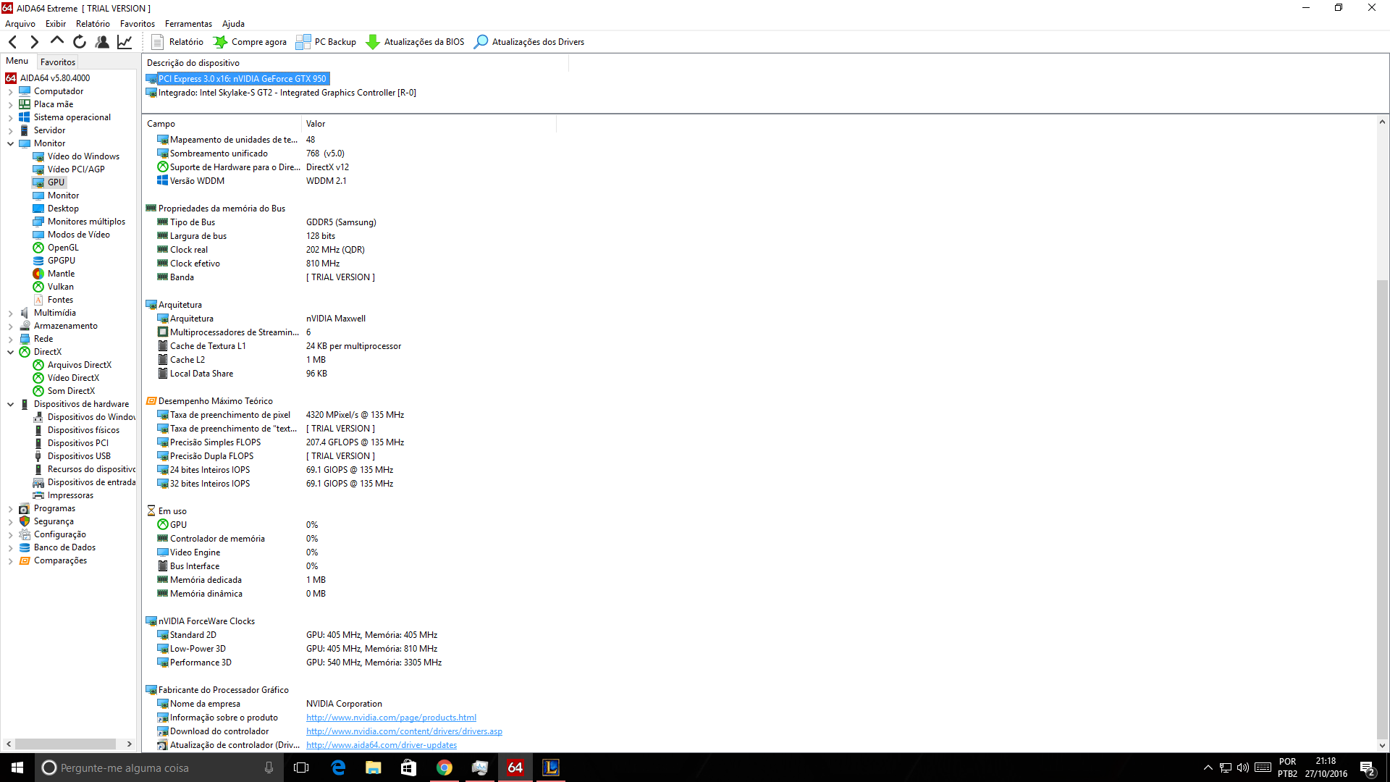The width and height of the screenshot is (1390, 782).
Task: Click the horizontal scrollbar in the tree pane
Action: pyautogui.click(x=65, y=744)
